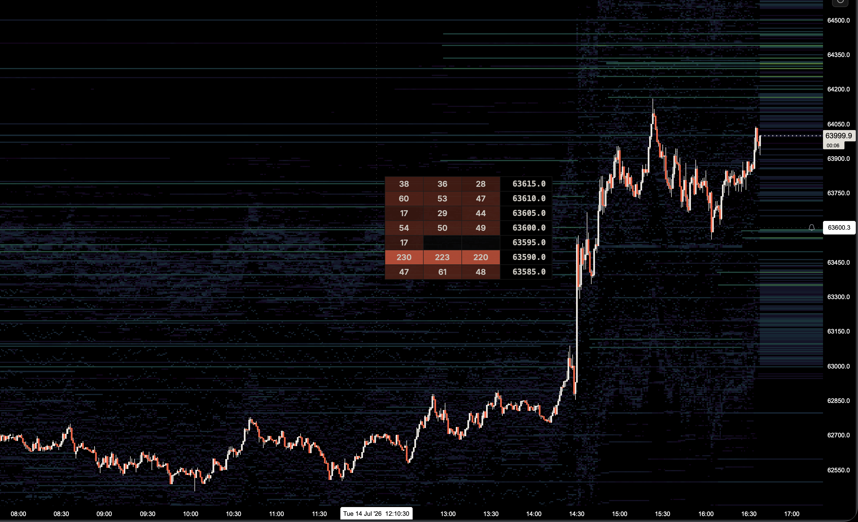
Task: Select the 63605.0 price in the tooltip table
Action: 529,213
